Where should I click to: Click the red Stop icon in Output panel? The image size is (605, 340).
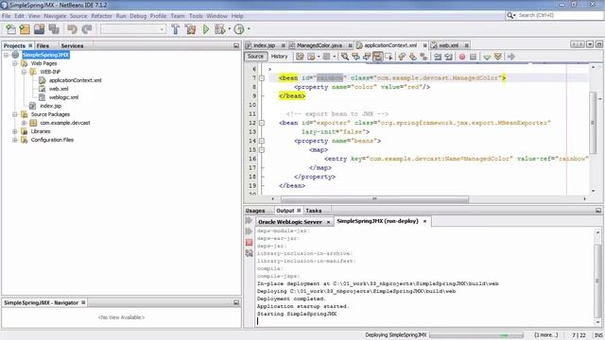(249, 242)
